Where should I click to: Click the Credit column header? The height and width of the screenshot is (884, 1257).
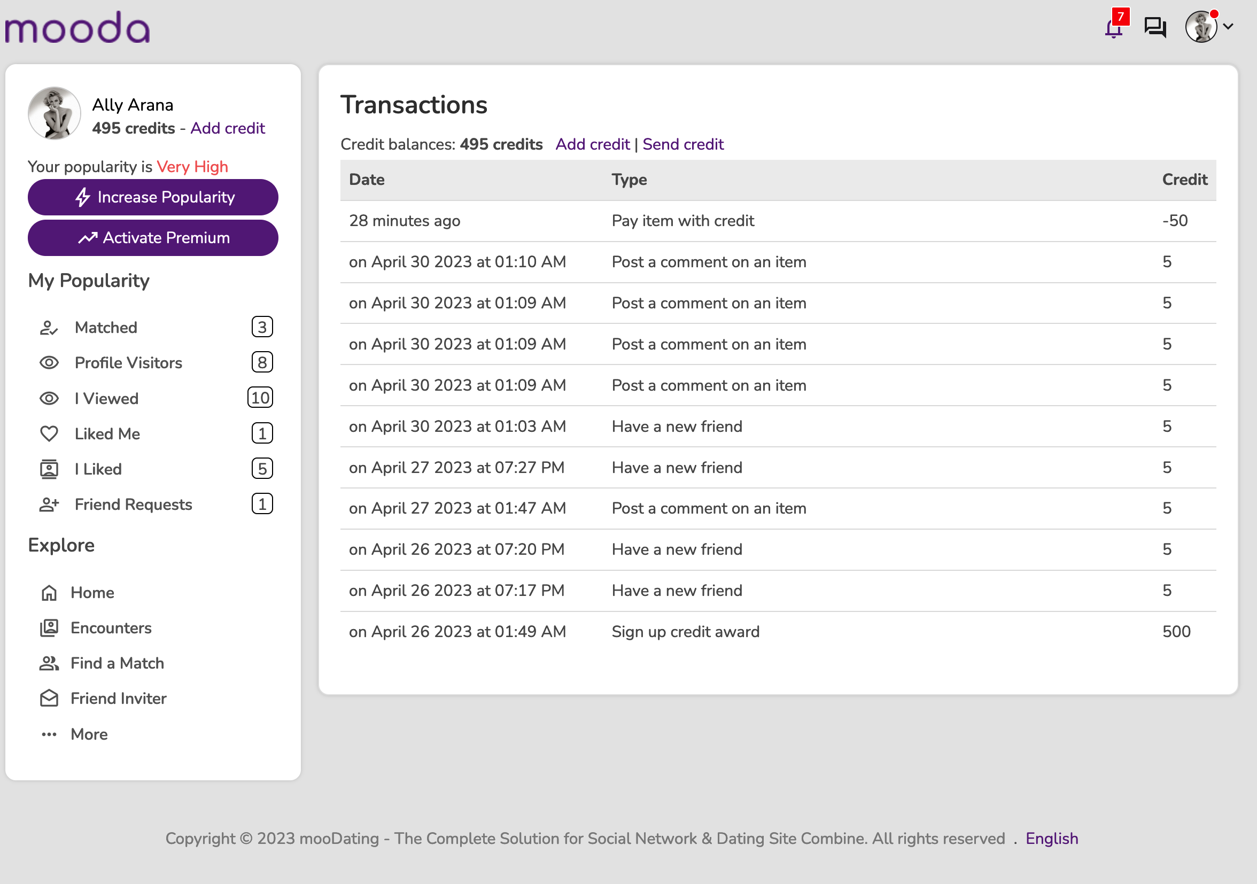1185,180
